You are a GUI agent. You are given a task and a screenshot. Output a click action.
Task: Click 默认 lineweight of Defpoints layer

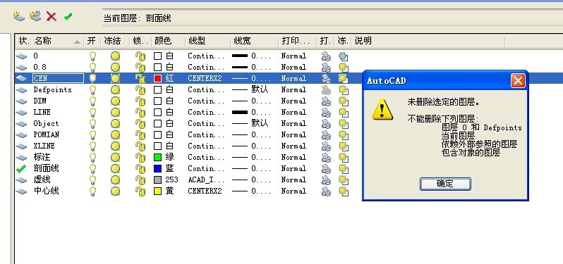pos(260,89)
